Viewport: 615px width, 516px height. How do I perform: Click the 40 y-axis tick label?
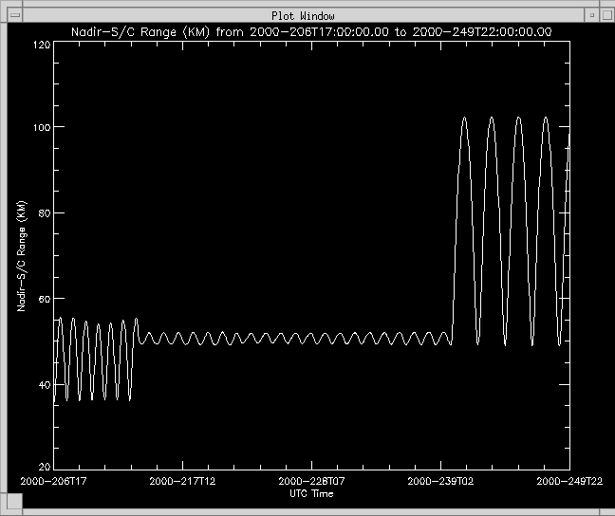pyautogui.click(x=44, y=385)
